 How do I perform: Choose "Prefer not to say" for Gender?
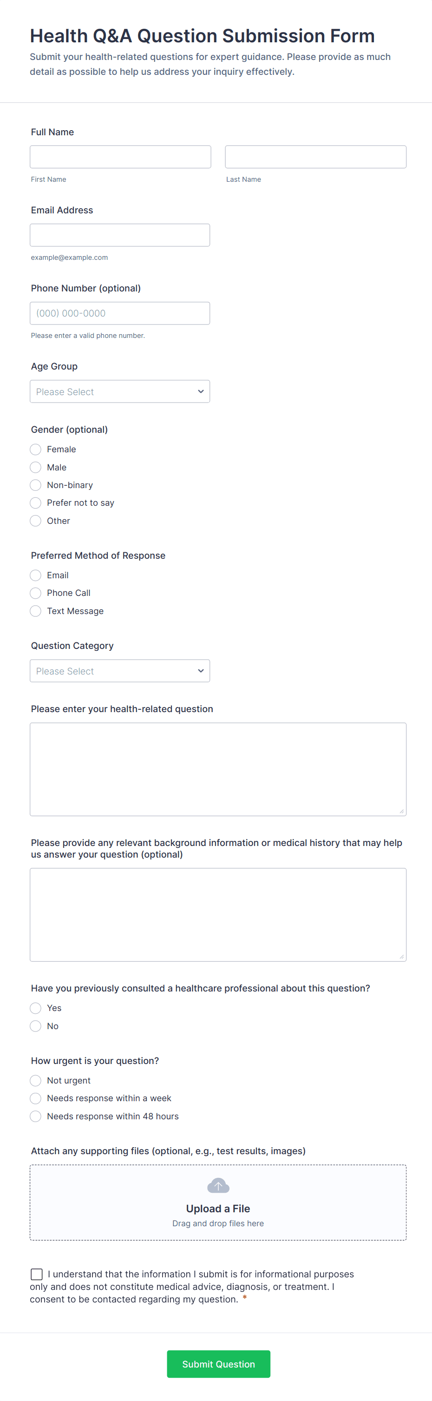click(35, 502)
